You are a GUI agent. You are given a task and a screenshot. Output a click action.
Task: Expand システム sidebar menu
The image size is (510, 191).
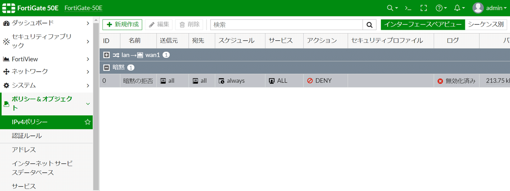point(88,85)
